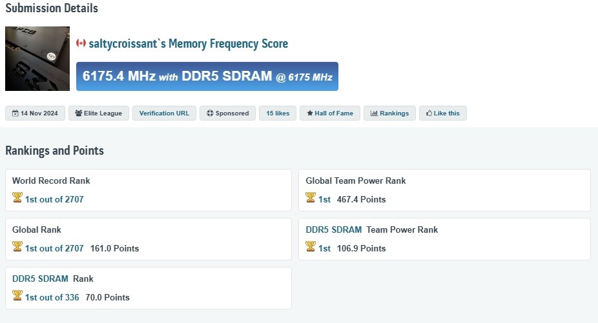Click the World Record Rank trophy icon
This screenshot has width=598, height=323.
[17, 197]
